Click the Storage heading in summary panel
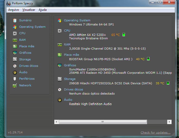The height and width of the screenshot is (138, 179). [70, 79]
